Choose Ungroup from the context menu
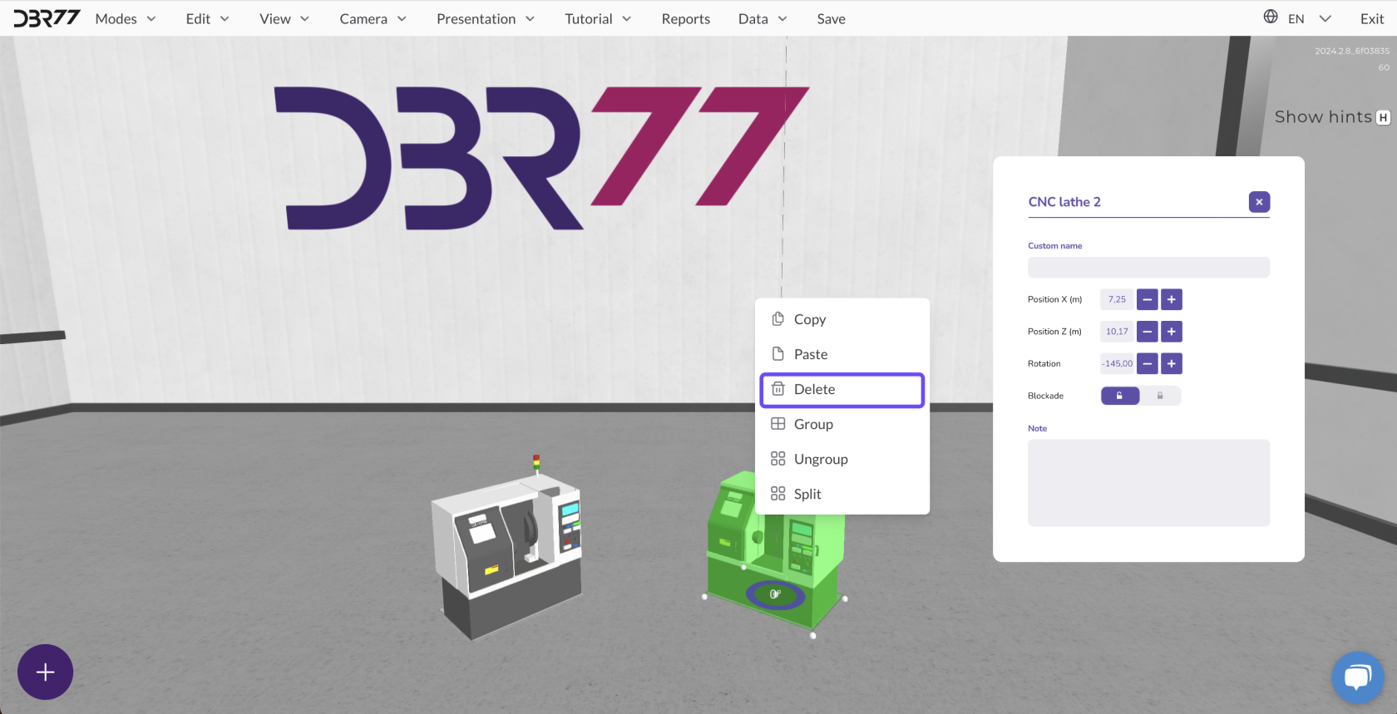 pyautogui.click(x=842, y=459)
